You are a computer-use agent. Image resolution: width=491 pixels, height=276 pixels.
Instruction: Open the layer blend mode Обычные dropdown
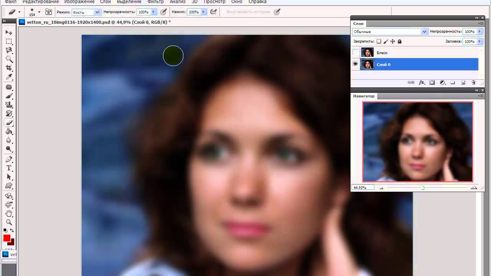coord(390,32)
